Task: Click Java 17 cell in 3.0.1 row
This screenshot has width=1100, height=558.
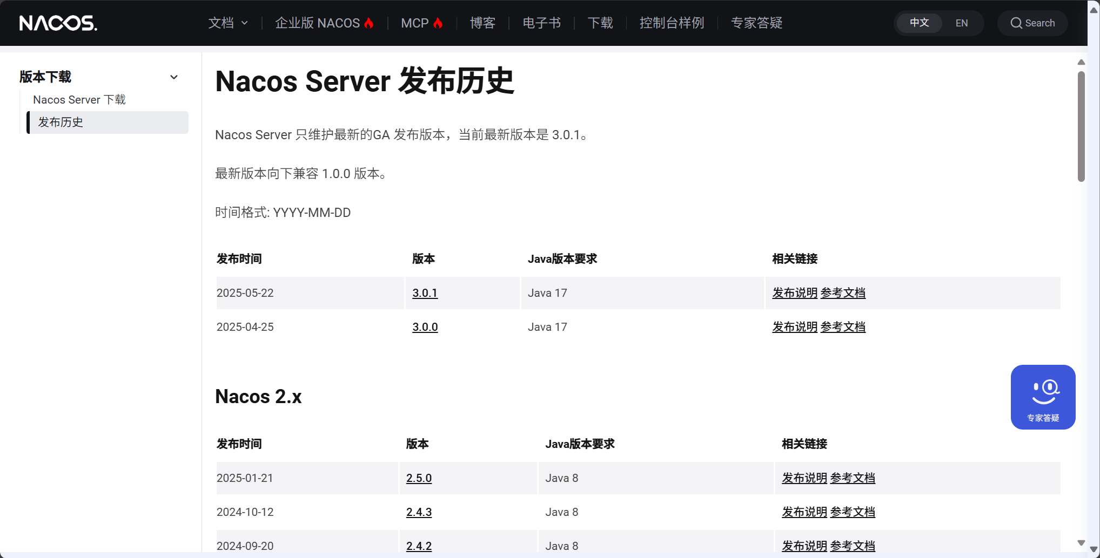Action: coord(642,293)
